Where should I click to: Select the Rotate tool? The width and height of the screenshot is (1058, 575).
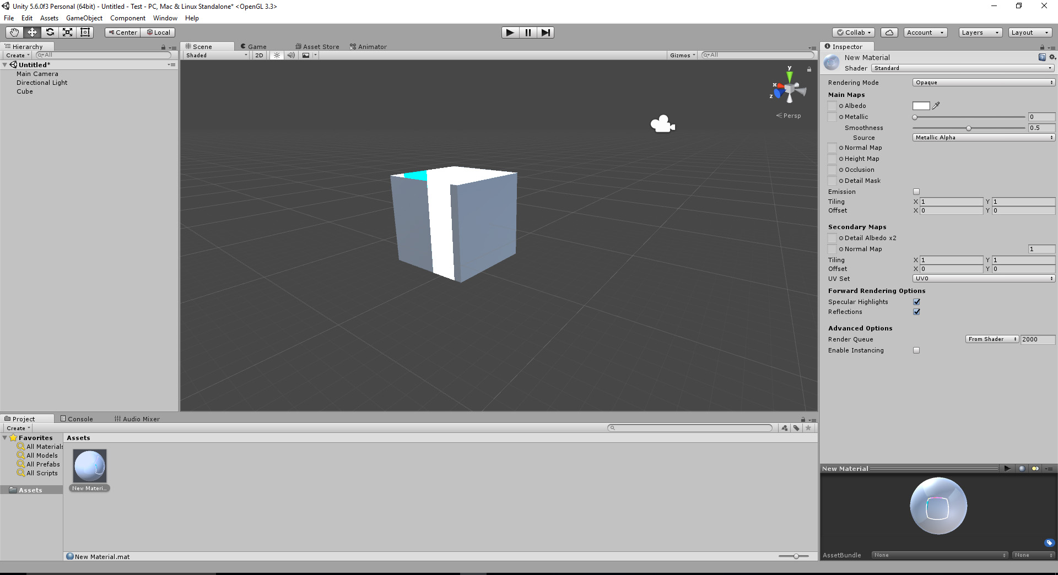tap(50, 32)
